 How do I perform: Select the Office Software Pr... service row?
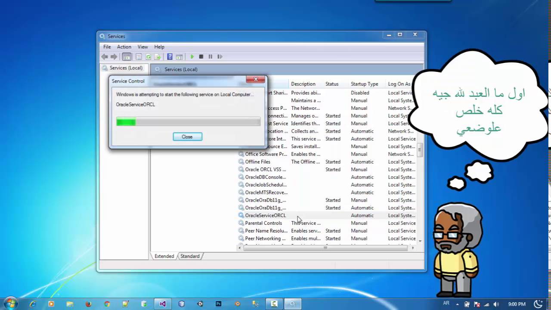coord(327,154)
